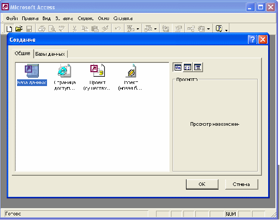Select the Проект (новая б...) icon

(130, 77)
